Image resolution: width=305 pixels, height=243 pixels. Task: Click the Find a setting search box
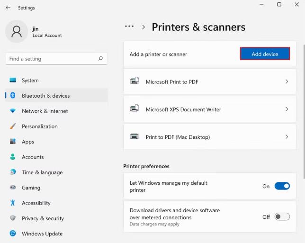(x=52, y=59)
